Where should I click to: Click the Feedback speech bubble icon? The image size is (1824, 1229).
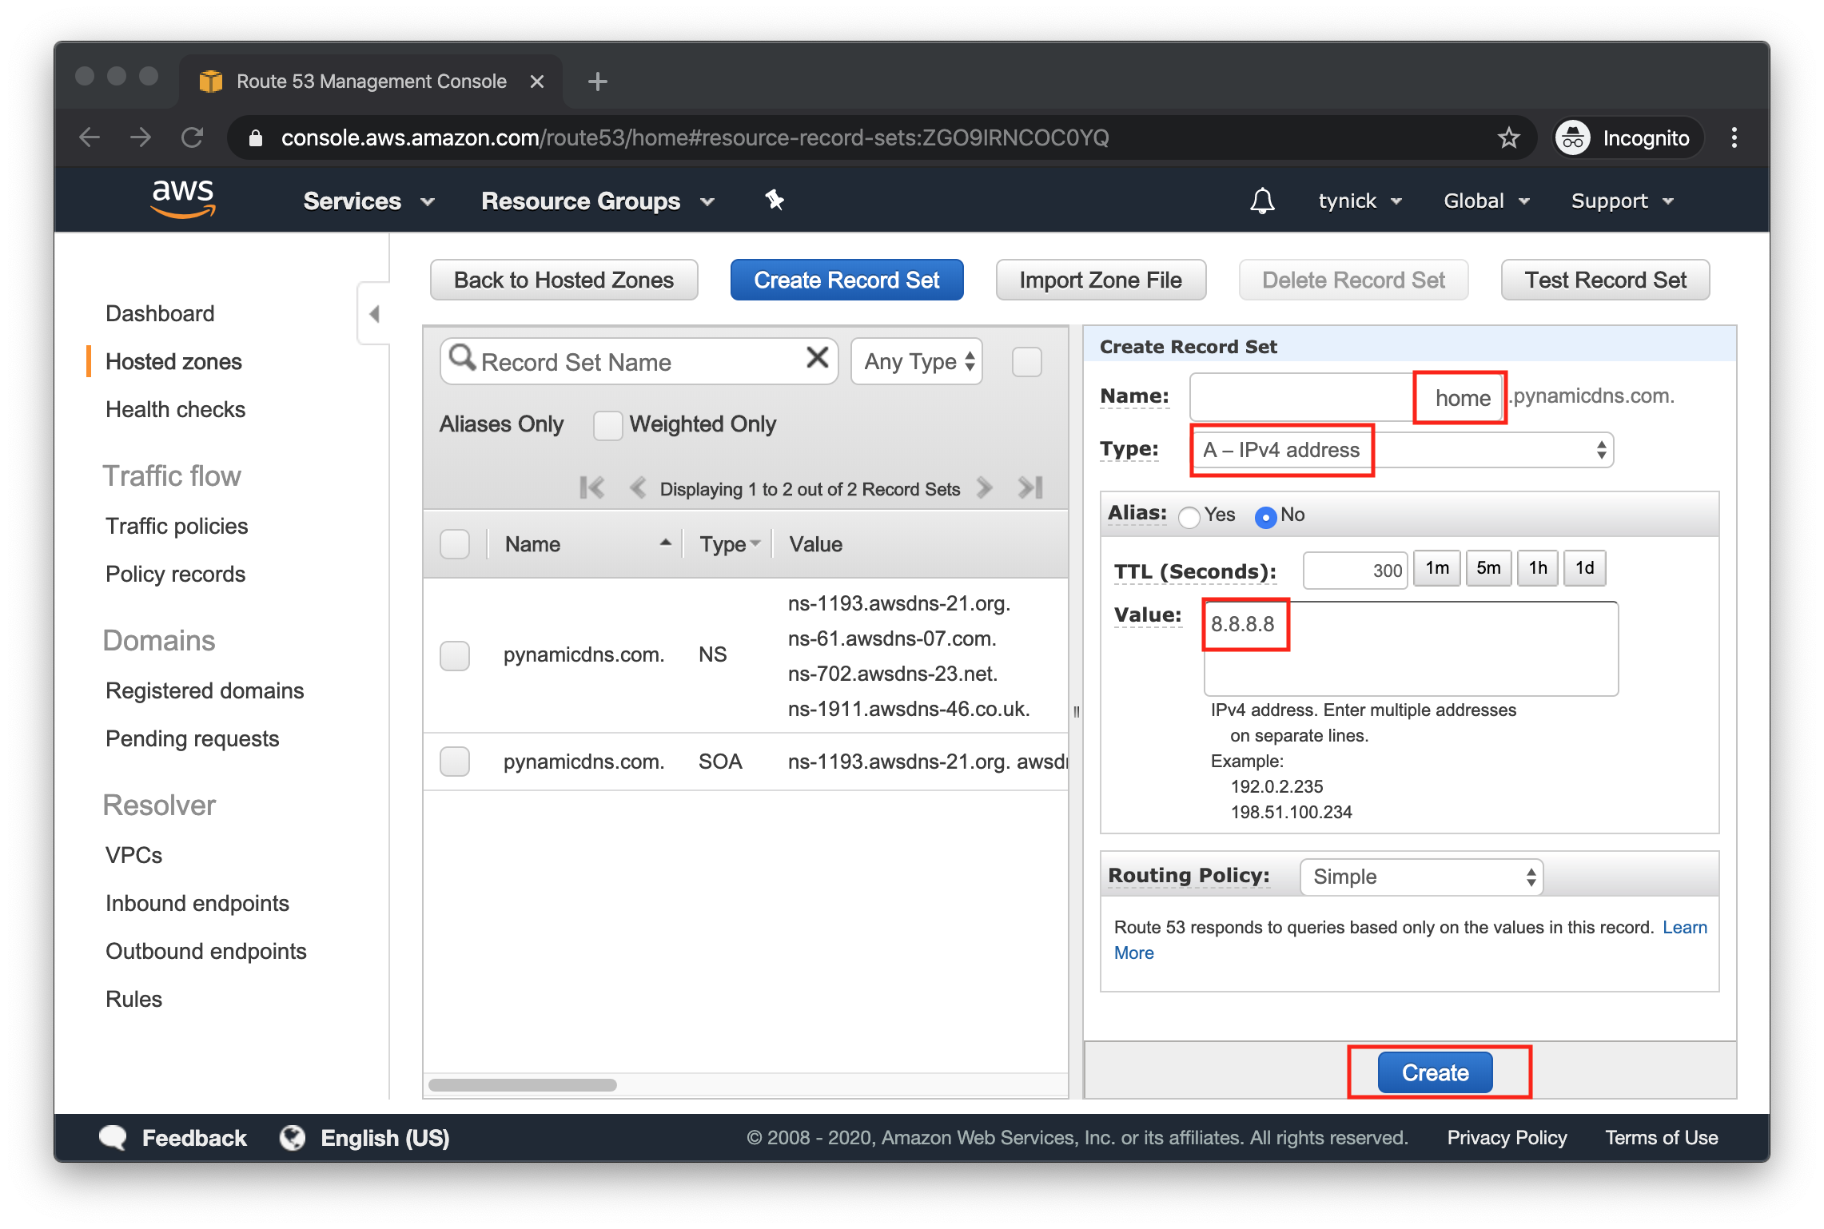click(113, 1137)
